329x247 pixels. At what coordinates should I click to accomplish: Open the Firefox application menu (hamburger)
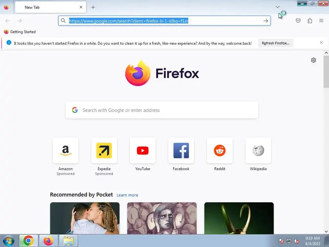tap(321, 21)
